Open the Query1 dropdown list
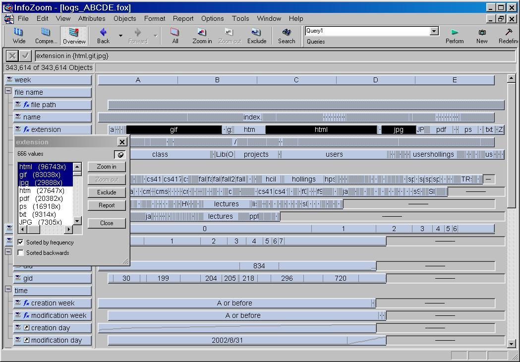The image size is (520, 362). click(434, 31)
